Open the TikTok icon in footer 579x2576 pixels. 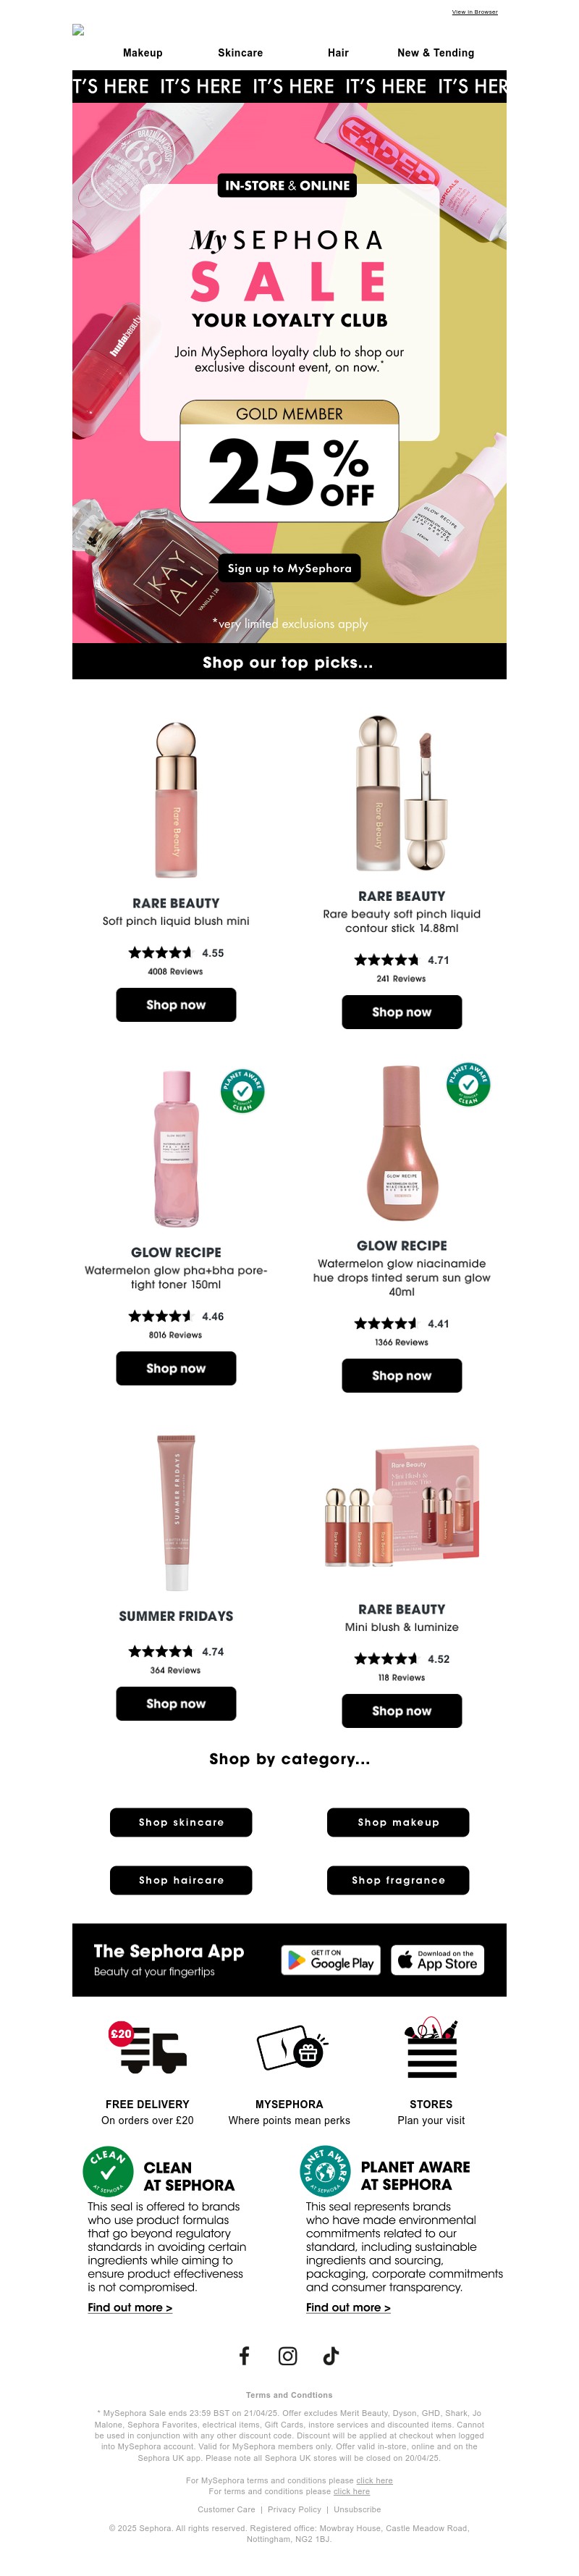[331, 2355]
